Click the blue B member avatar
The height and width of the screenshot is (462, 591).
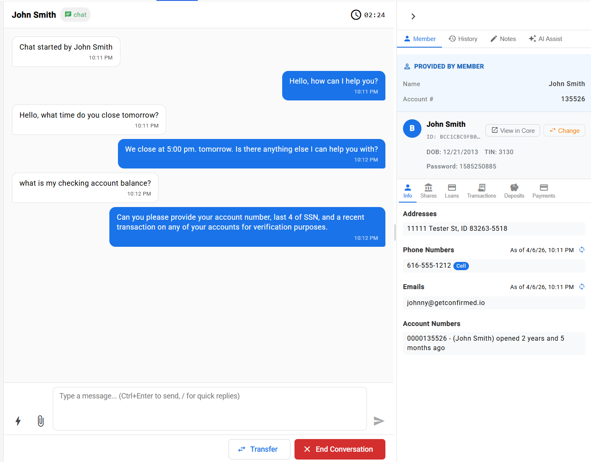412,128
